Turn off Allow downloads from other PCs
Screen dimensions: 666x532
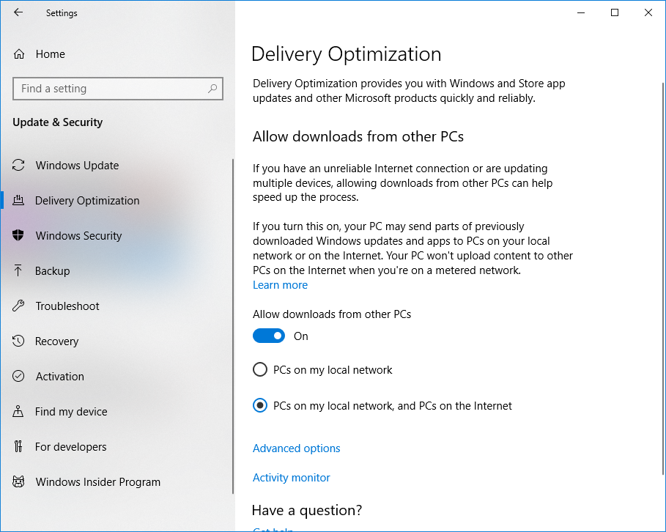click(x=268, y=336)
